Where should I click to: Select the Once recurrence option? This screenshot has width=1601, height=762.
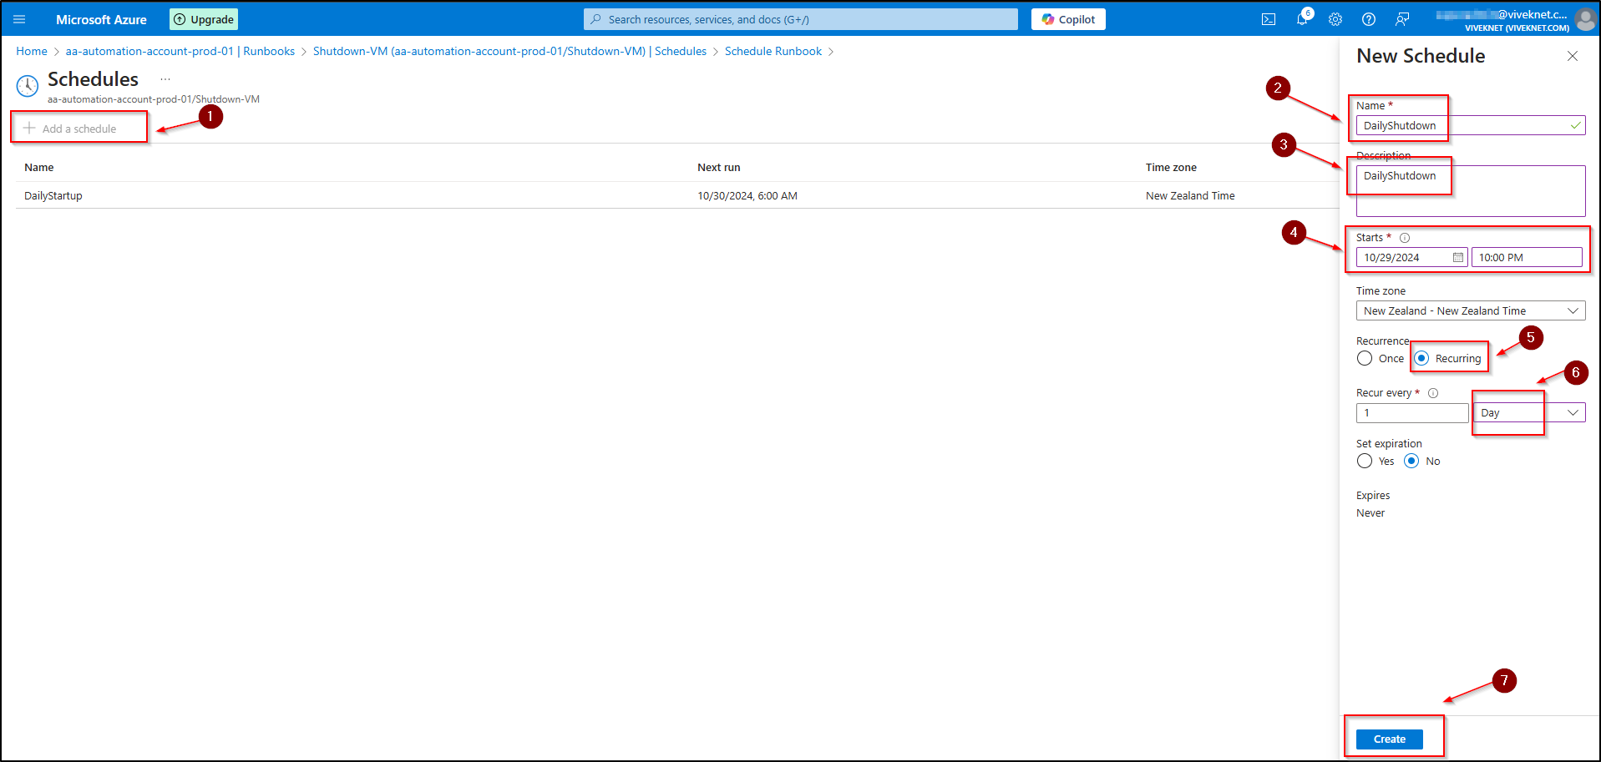click(x=1365, y=359)
